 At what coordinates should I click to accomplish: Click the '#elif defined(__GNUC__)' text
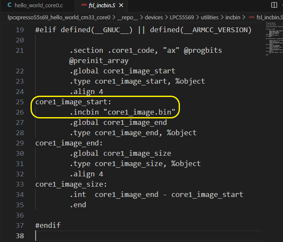click(x=84, y=30)
